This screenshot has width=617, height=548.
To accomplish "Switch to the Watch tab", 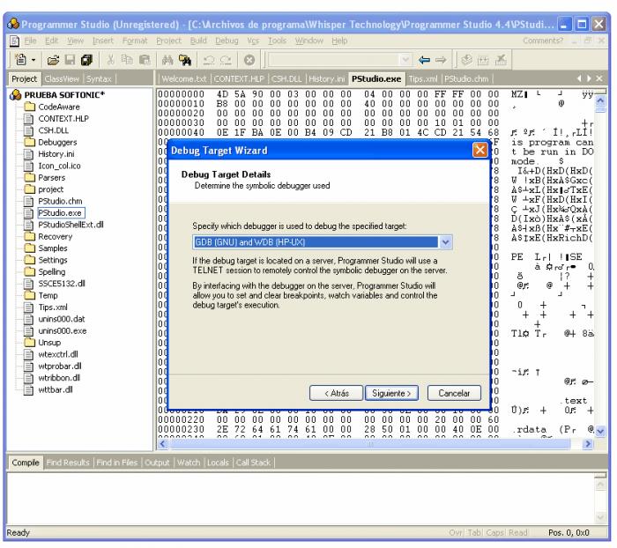I will (x=189, y=463).
